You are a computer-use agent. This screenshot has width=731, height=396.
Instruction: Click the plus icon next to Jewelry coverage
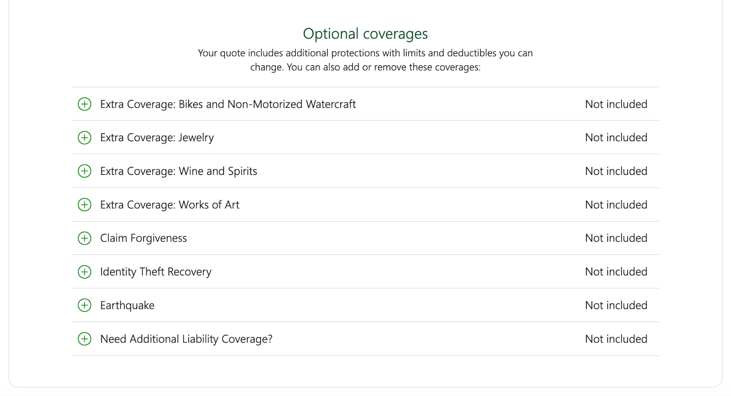(85, 137)
